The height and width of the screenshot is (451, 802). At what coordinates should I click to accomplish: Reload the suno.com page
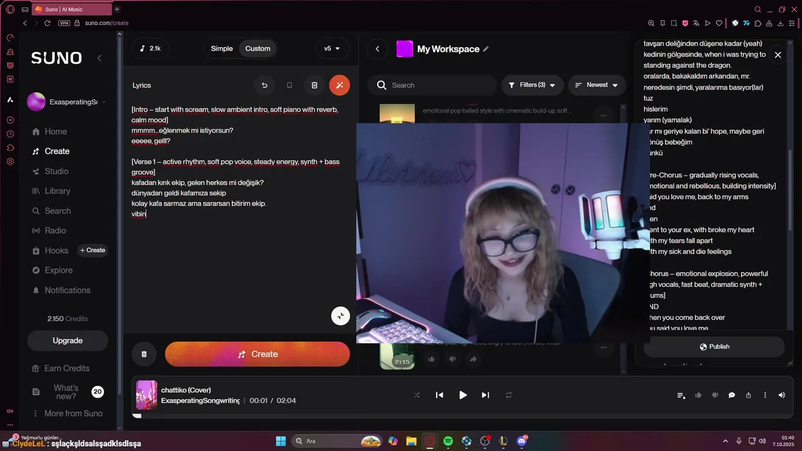click(47, 23)
